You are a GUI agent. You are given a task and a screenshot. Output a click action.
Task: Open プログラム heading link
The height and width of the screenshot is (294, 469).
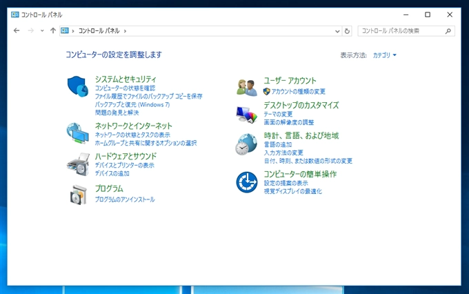[x=109, y=188]
